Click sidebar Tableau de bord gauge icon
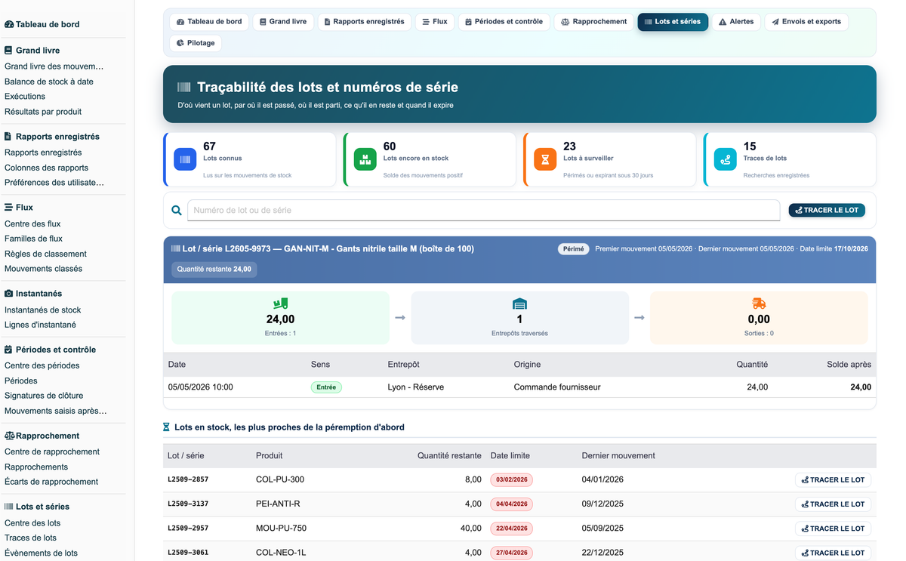Image resolution: width=906 pixels, height=561 pixels. [9, 25]
